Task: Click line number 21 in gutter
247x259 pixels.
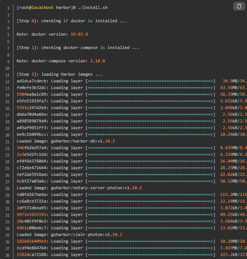Action: (x=7, y=142)
